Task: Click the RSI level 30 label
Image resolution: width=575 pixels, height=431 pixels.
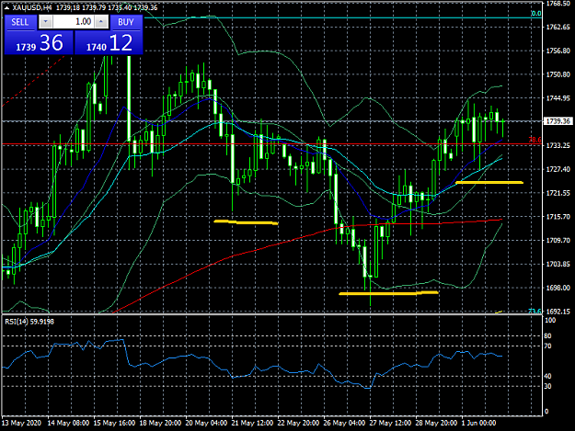Action: (547, 386)
